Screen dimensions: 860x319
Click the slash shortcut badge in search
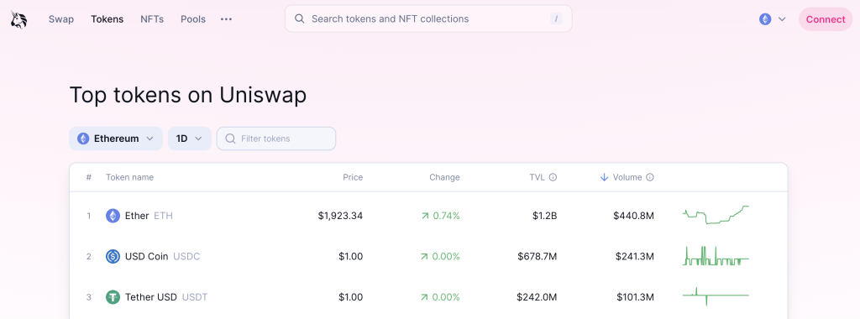556,18
